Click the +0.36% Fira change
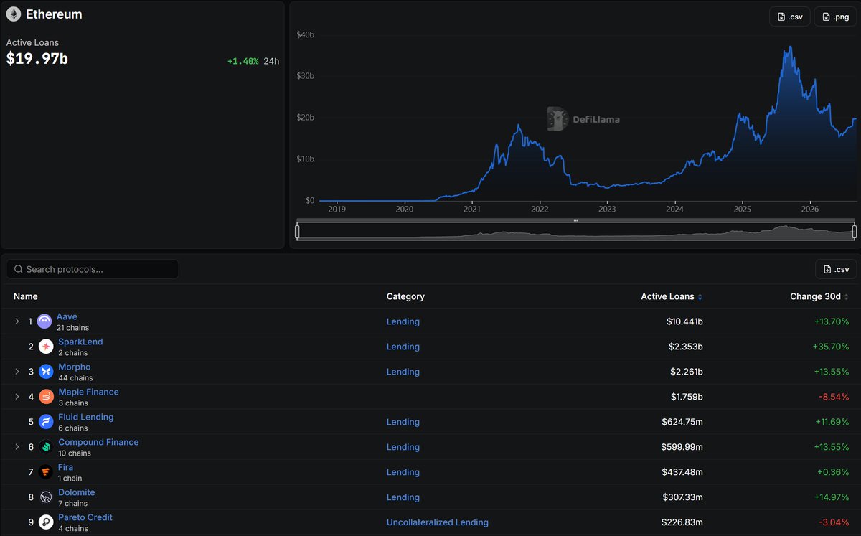This screenshot has height=536, width=861. tap(834, 472)
